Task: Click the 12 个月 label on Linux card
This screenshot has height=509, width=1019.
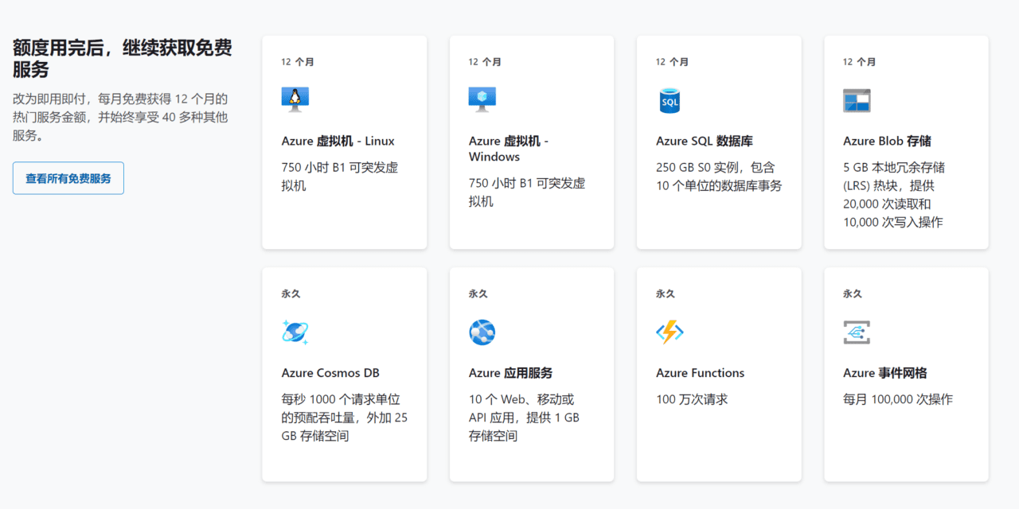Action: tap(297, 61)
